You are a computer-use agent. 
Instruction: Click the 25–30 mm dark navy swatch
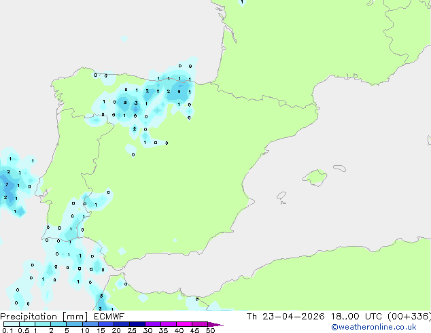[x=137, y=324]
